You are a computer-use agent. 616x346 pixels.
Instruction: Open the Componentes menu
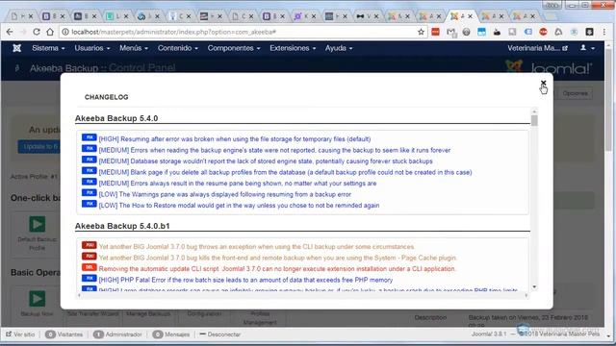pyautogui.click(x=234, y=48)
